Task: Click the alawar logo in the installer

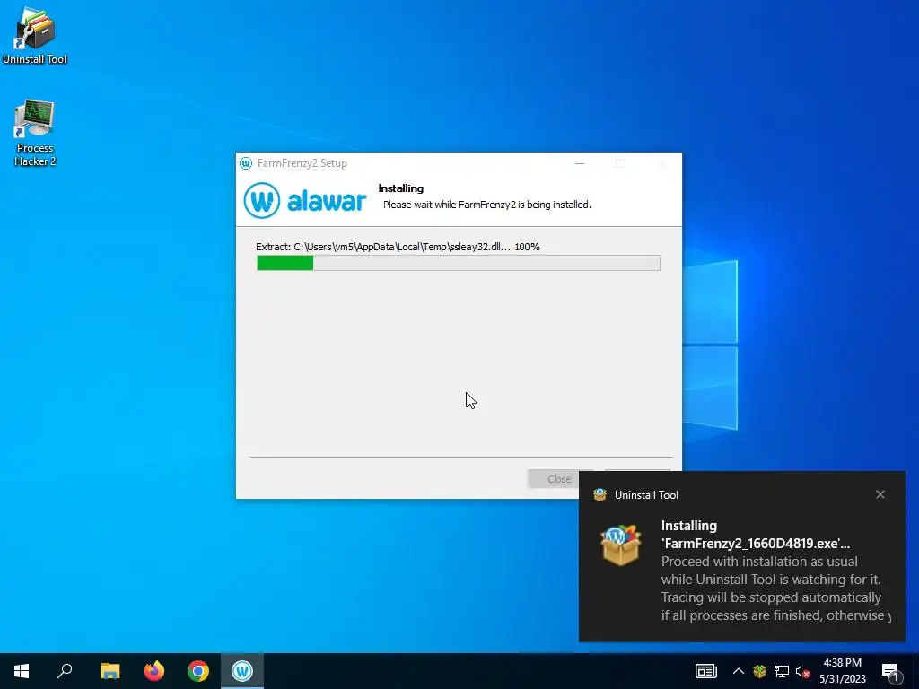Action: point(305,200)
